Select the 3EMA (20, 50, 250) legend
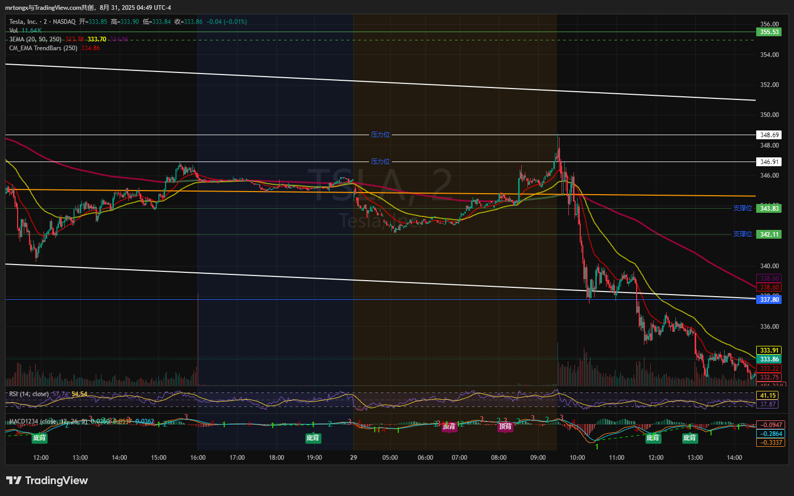This screenshot has height=496, width=794. [x=35, y=39]
